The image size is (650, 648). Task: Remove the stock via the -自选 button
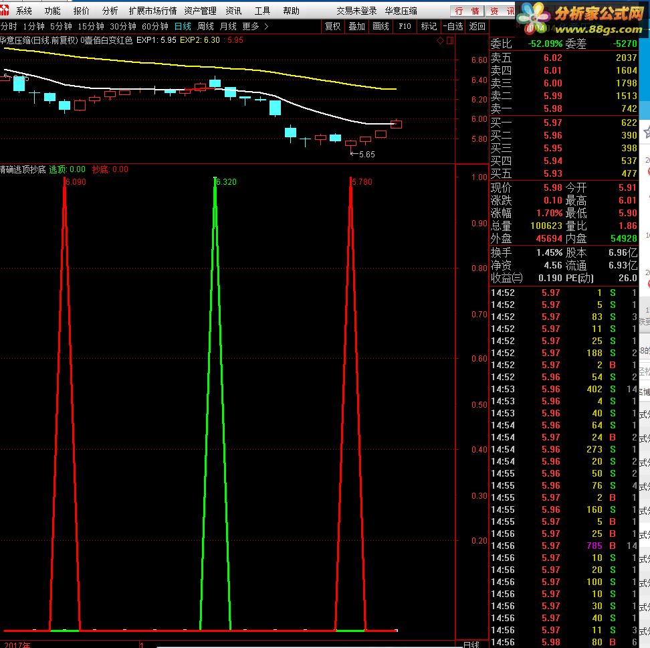click(453, 27)
